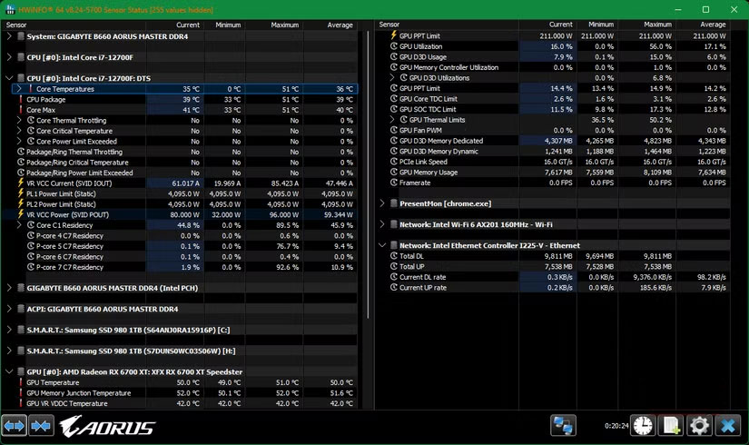Viewport: 749px width, 445px height.
Task: Expand System GIGABYTE B660 AORUS MASTER section
Action: click(x=9, y=36)
